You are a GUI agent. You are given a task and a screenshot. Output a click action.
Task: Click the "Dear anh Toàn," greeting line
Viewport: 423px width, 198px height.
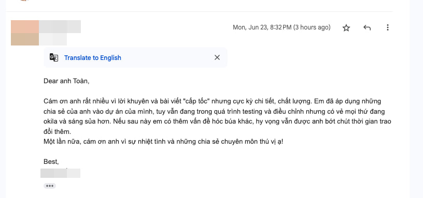[66, 81]
